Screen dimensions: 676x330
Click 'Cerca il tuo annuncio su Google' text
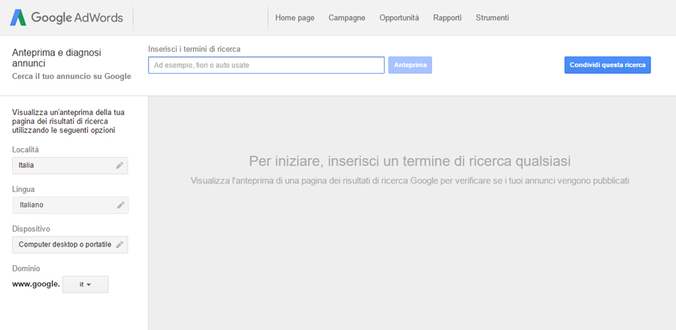(x=71, y=77)
